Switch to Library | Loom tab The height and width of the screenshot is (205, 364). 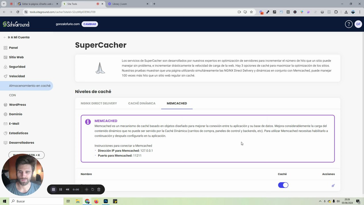pos(128,4)
